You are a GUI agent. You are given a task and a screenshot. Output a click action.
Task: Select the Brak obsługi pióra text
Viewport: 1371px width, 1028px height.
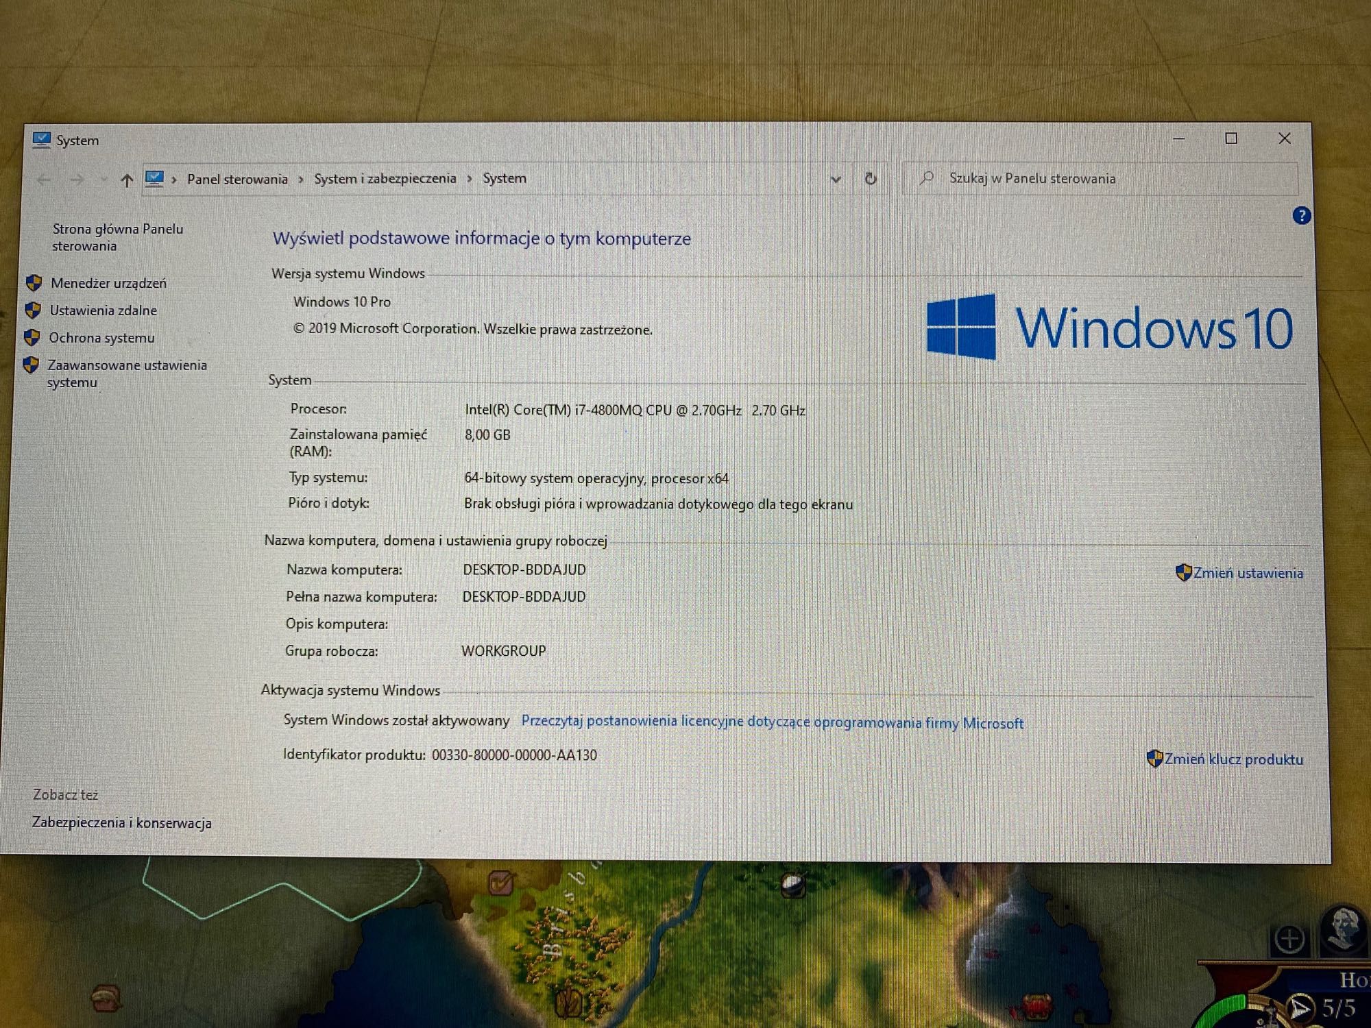tap(658, 504)
